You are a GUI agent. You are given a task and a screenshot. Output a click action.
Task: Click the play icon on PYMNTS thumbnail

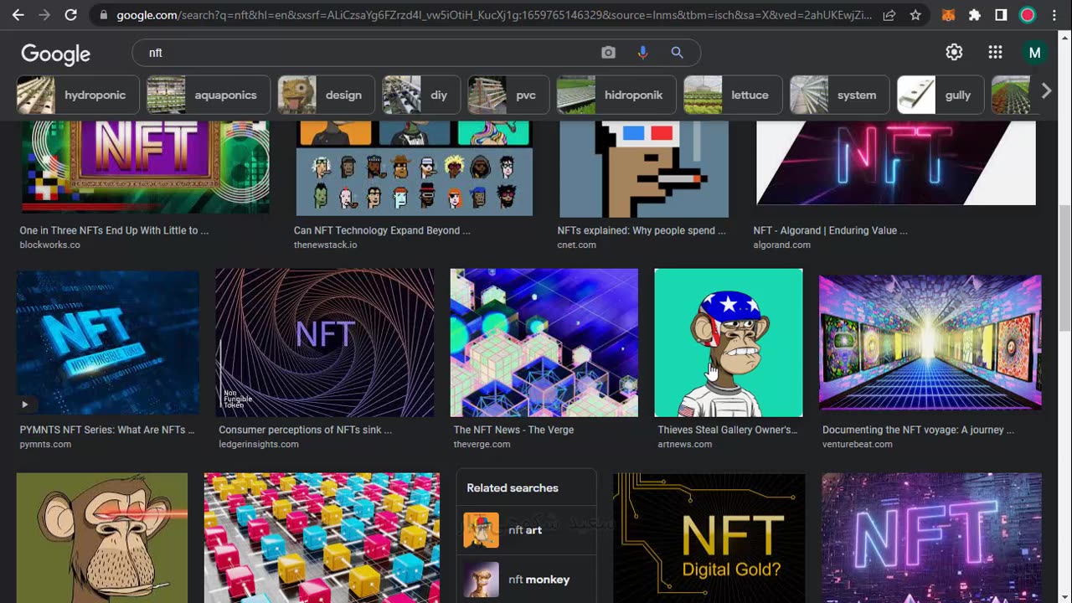click(x=25, y=405)
